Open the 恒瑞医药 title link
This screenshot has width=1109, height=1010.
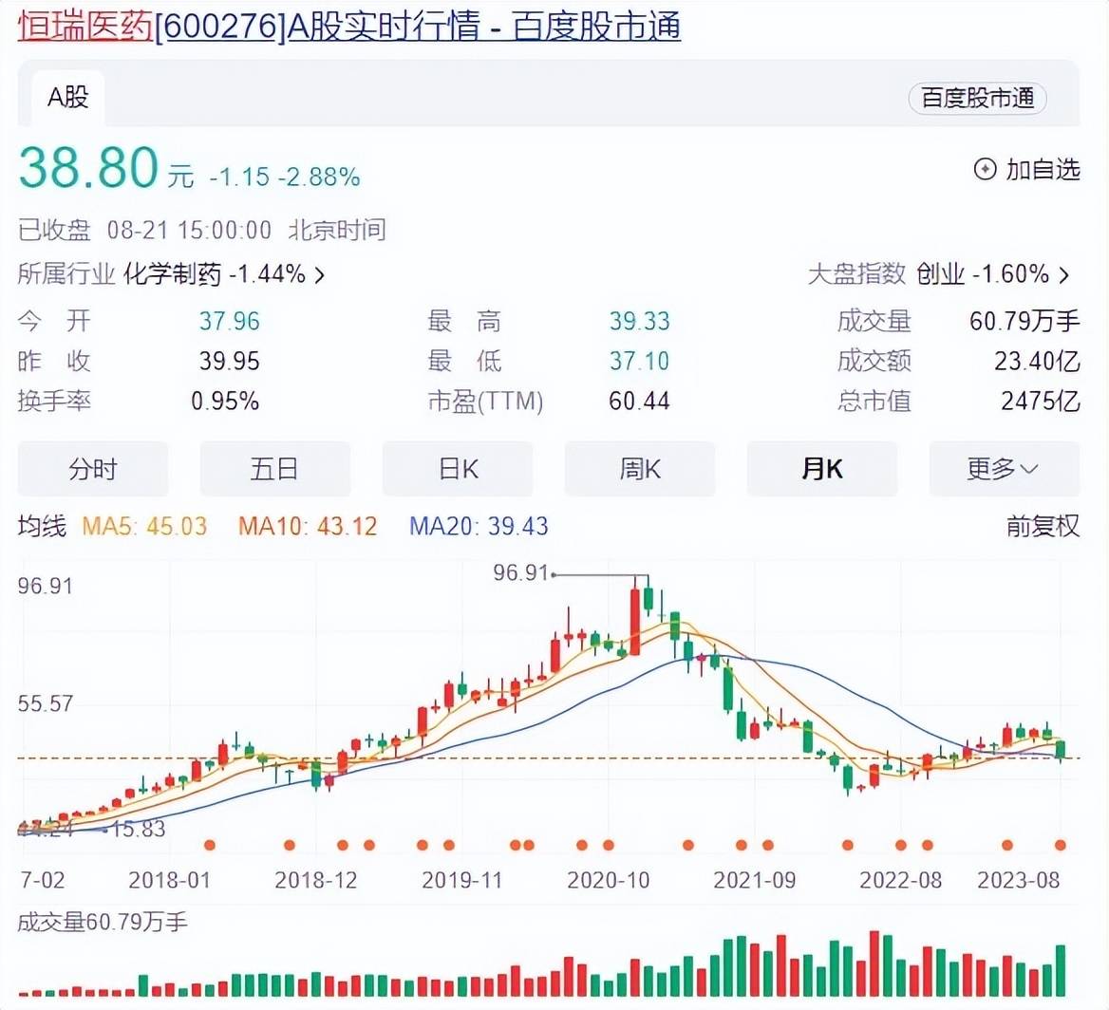click(85, 27)
